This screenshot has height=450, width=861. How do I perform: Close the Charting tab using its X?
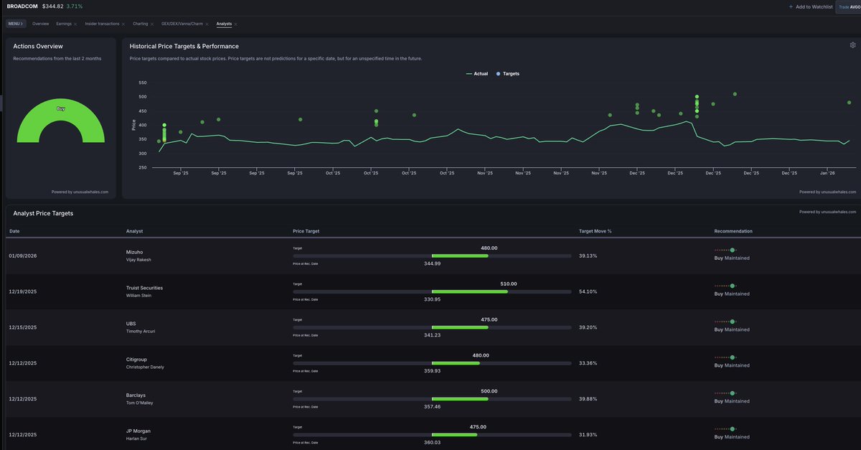tap(152, 24)
